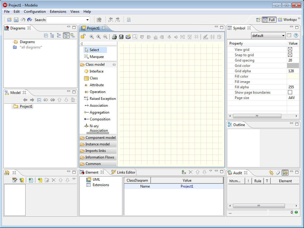The width and height of the screenshot is (304, 228).
Task: Toggle the Snap to grid checkbox
Action: 290,55
